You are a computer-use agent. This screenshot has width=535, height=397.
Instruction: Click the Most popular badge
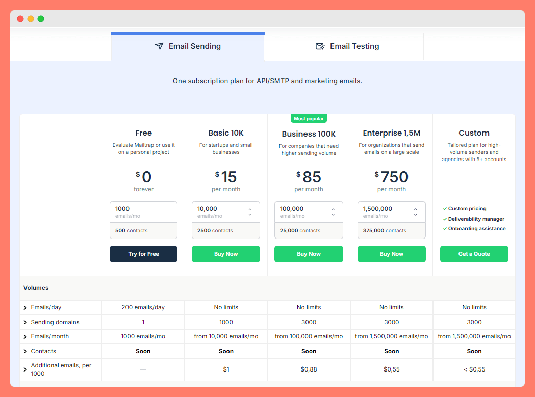(309, 118)
